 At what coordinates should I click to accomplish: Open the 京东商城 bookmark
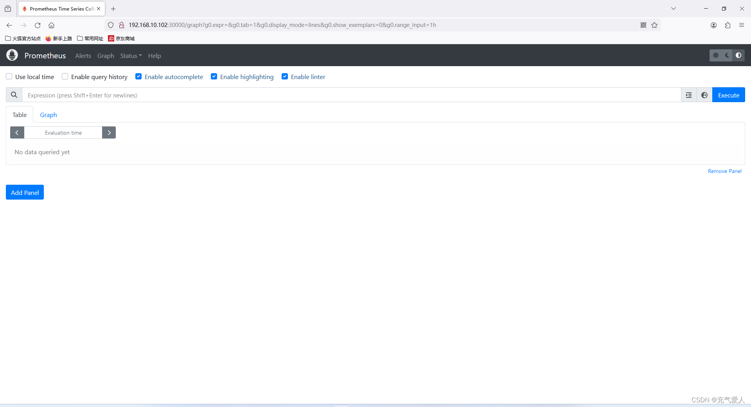point(121,38)
